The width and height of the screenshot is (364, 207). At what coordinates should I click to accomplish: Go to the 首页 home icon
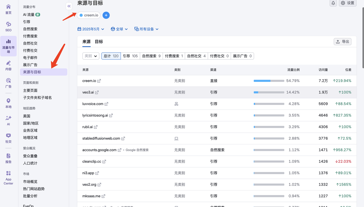pyautogui.click(x=9, y=9)
